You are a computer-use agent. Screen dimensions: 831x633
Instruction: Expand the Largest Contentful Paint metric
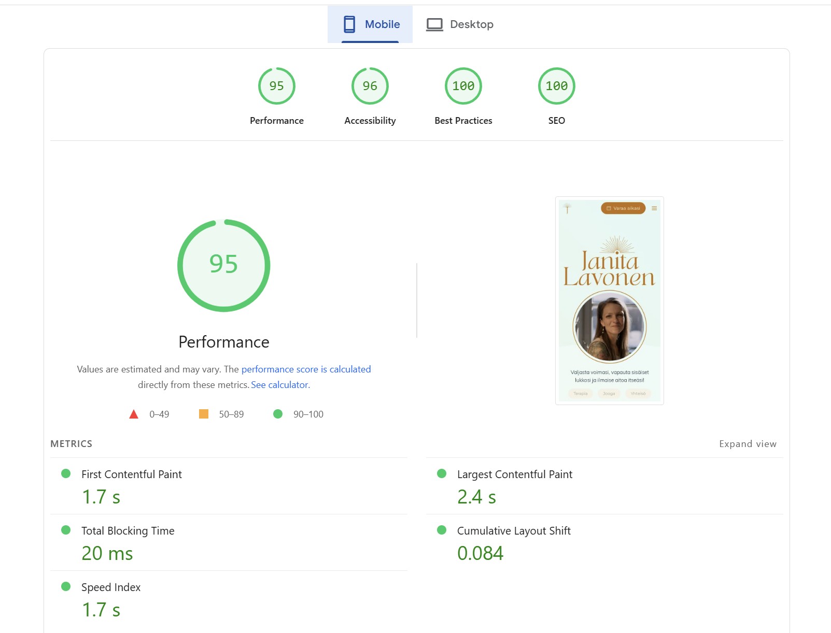tap(514, 474)
